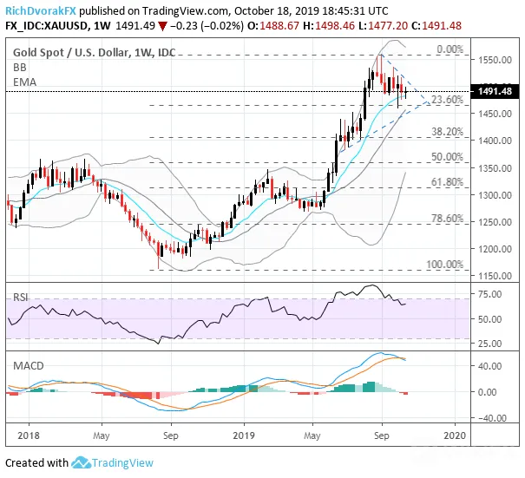The image size is (525, 478).
Task: Open the TradingView footer link
Action: coord(122,463)
